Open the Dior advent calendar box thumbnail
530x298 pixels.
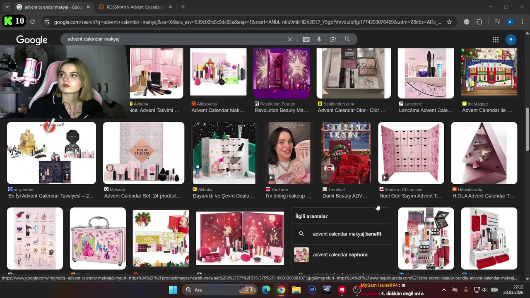pyautogui.click(x=354, y=73)
